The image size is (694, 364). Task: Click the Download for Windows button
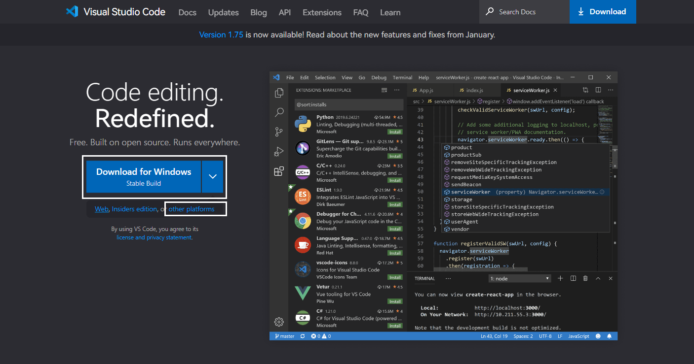point(144,176)
